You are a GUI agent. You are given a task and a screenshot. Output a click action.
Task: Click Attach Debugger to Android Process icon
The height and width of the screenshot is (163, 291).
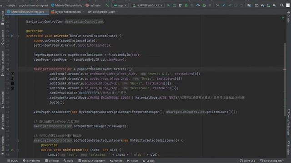[204, 5]
